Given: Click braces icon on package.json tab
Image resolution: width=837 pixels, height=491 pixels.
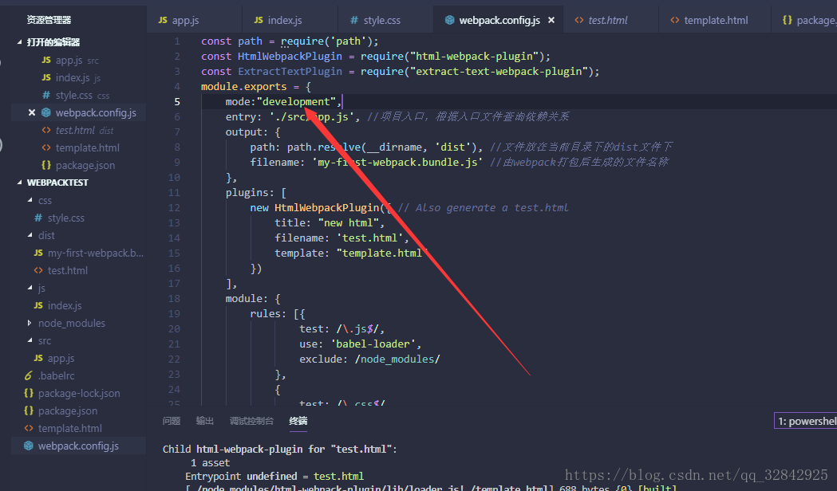Looking at the screenshot, I should click(x=788, y=20).
